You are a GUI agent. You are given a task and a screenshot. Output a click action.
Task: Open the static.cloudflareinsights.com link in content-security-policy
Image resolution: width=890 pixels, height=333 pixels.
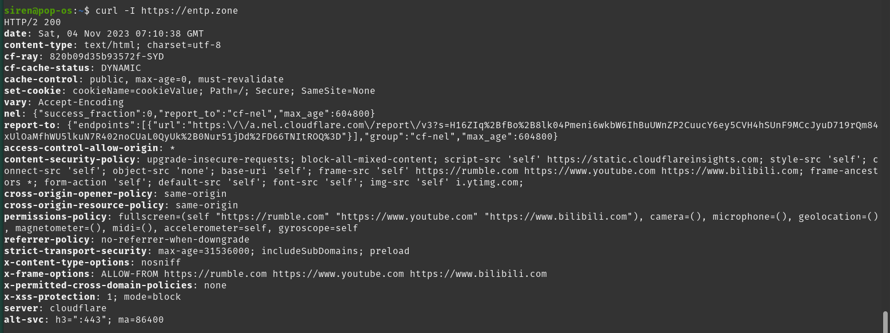point(654,160)
